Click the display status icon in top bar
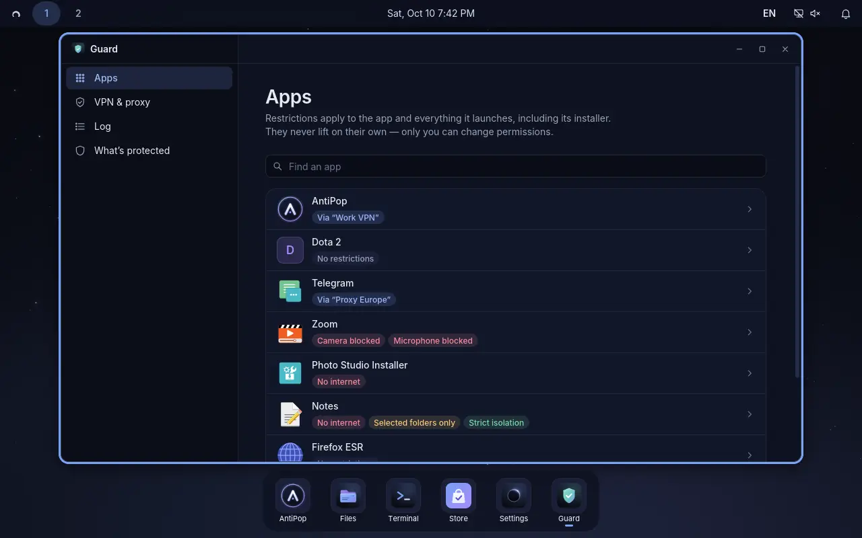 tap(799, 13)
